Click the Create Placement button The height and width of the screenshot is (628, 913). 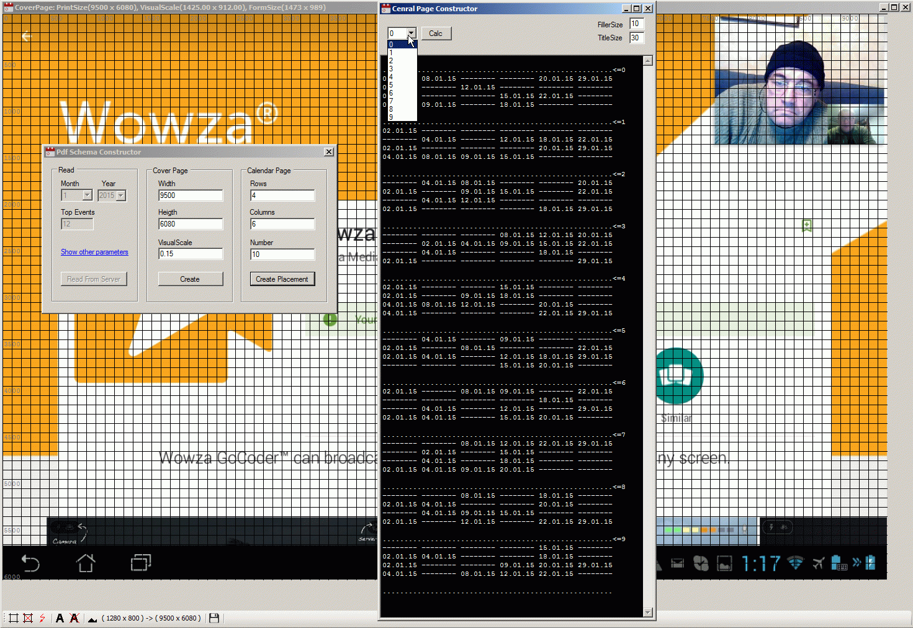pyautogui.click(x=282, y=279)
